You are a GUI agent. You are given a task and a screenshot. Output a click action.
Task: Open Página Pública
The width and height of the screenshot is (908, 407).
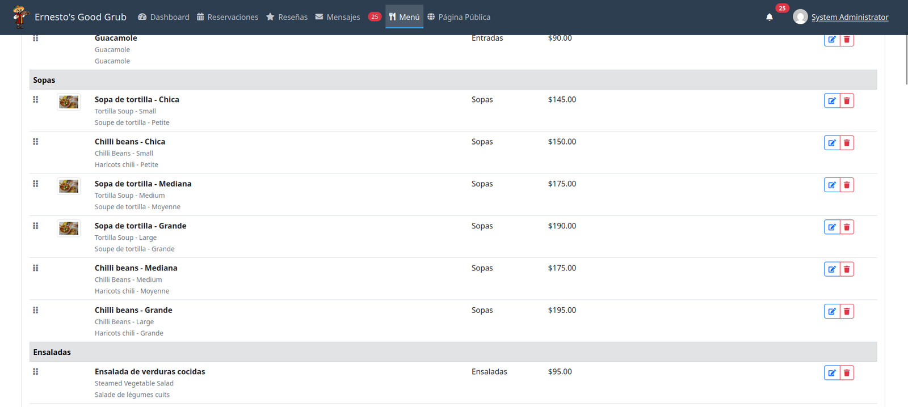459,17
